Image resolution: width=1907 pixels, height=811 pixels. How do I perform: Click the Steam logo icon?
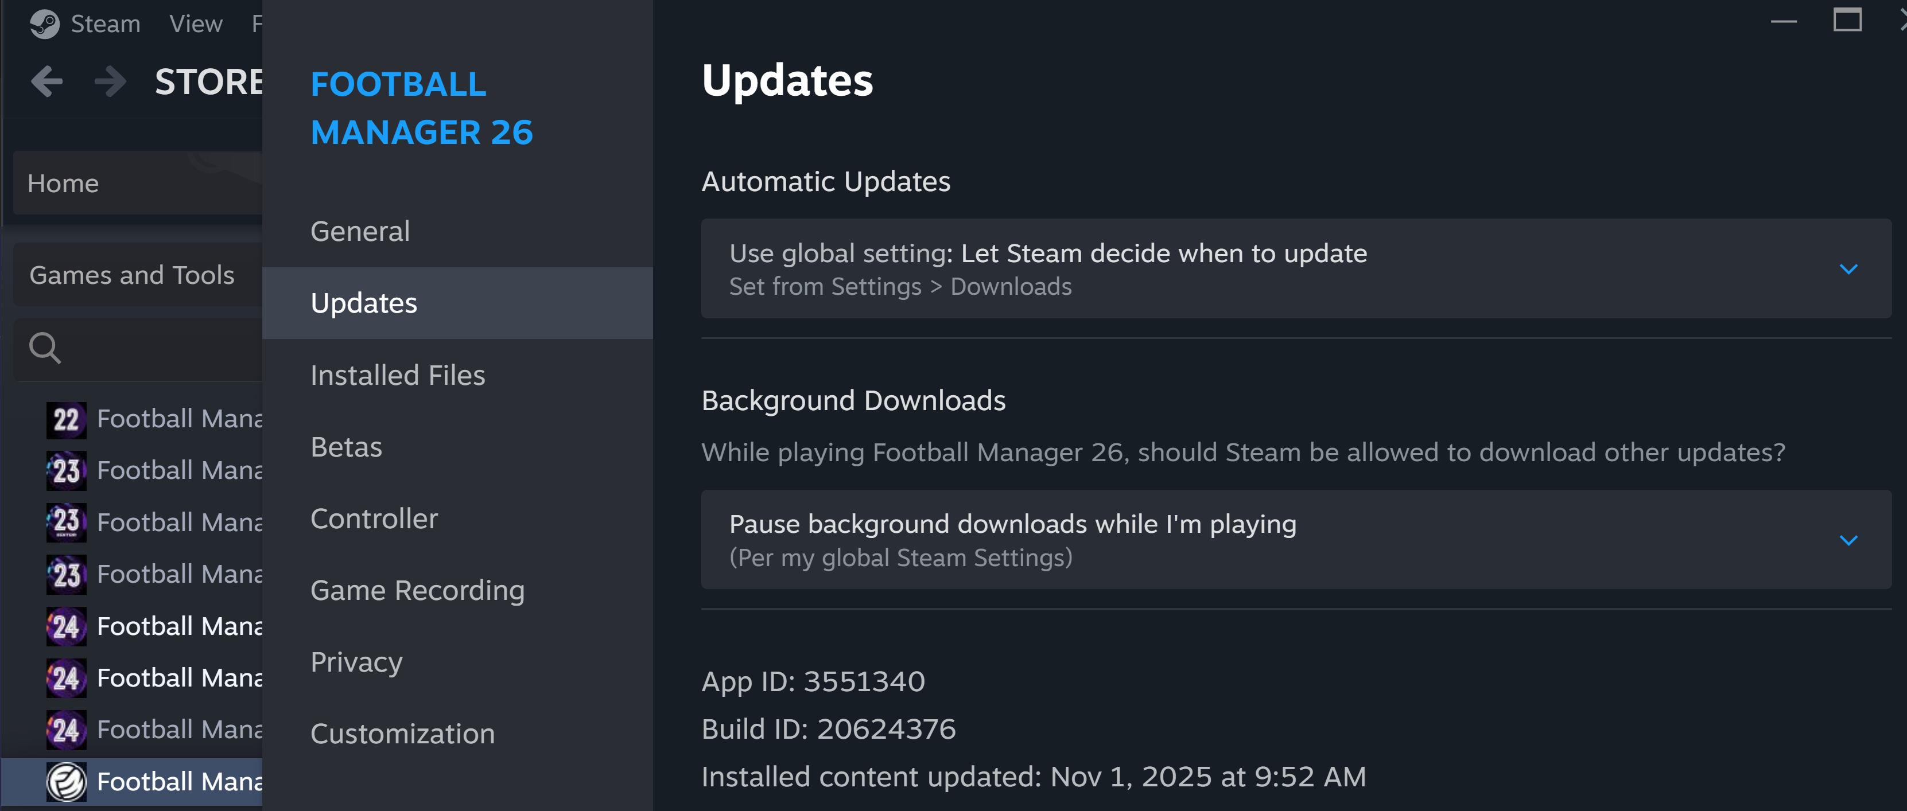(44, 24)
